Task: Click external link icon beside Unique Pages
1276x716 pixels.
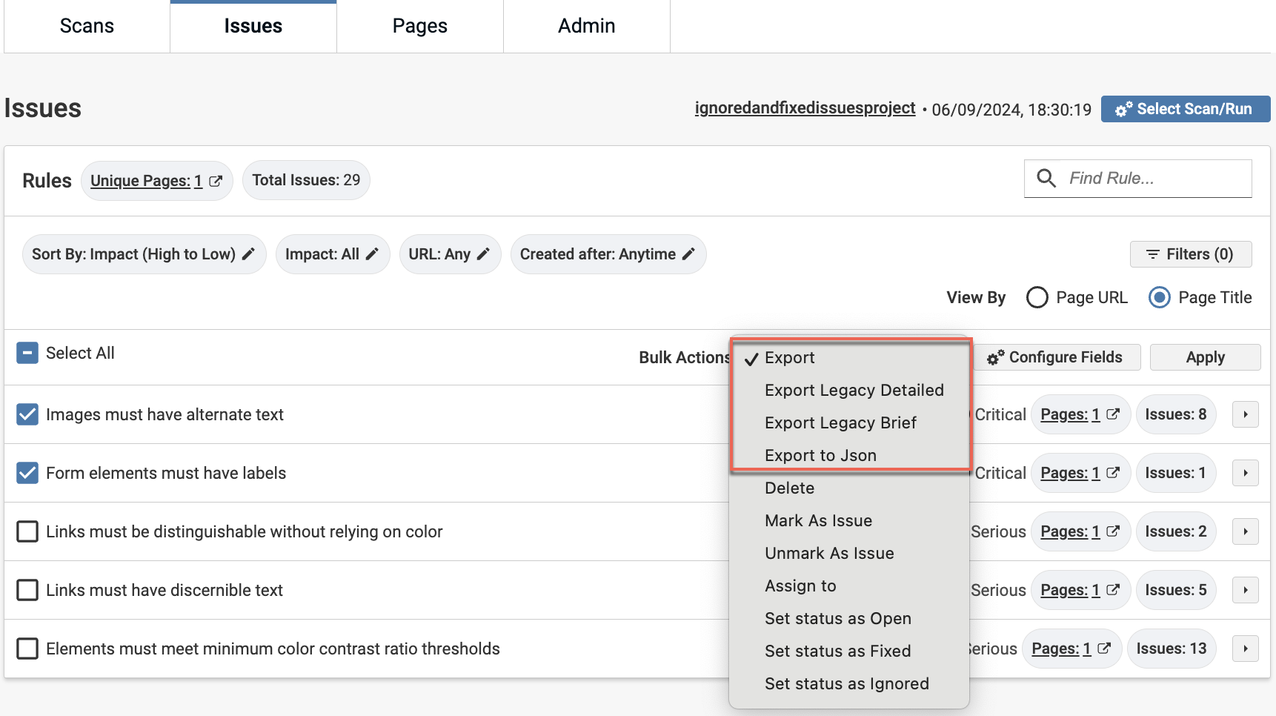Action: [216, 181]
